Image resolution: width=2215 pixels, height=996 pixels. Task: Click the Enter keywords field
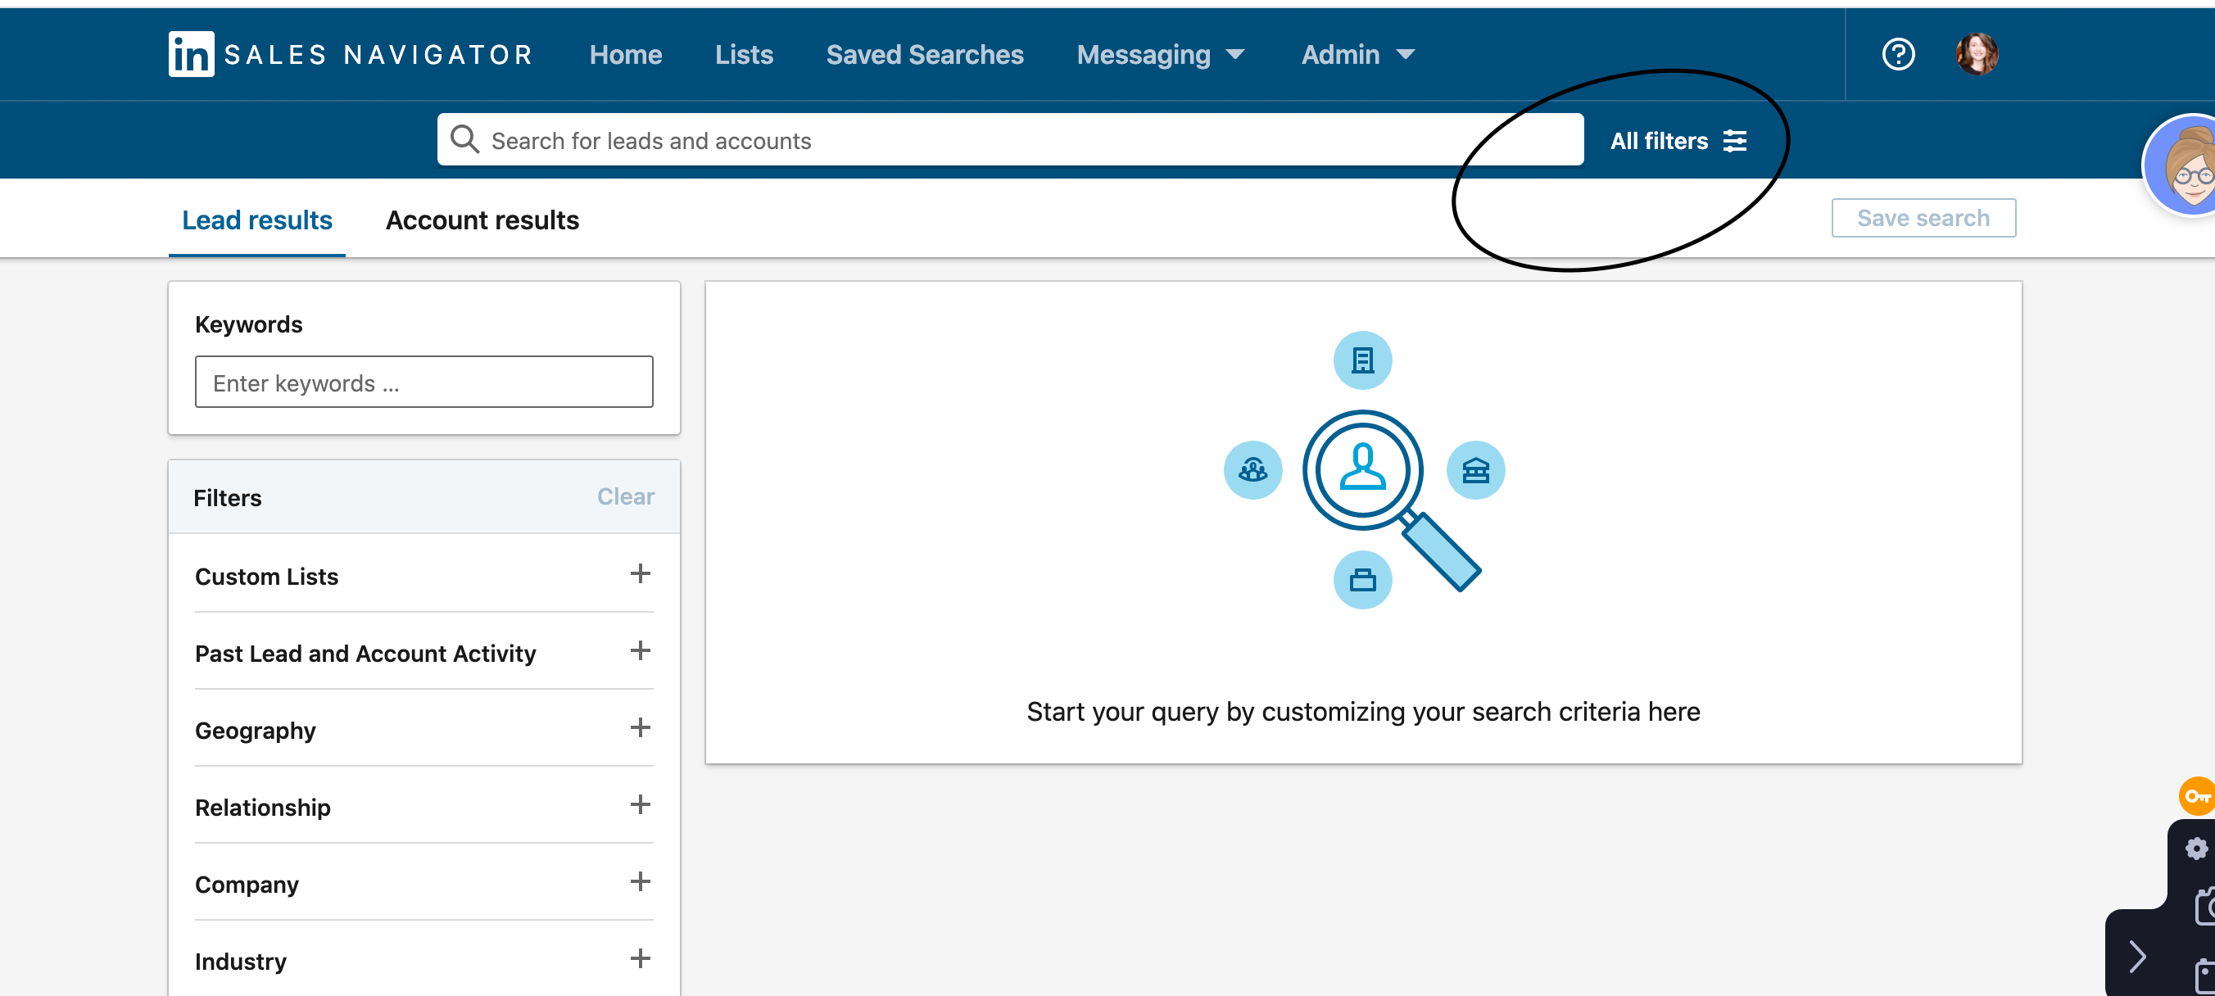[x=424, y=382]
